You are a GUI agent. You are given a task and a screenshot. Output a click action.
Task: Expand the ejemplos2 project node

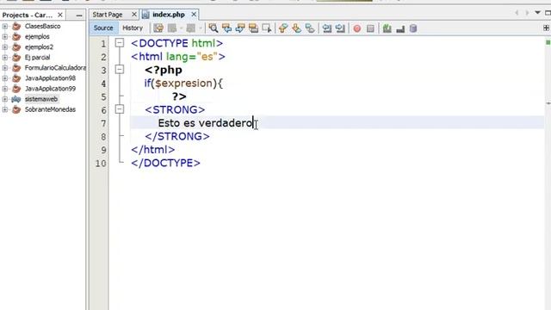coord(5,47)
